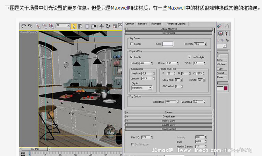This screenshot has width=262, height=156.
Task: Click the Select and Link icon
Action: (38, 26)
